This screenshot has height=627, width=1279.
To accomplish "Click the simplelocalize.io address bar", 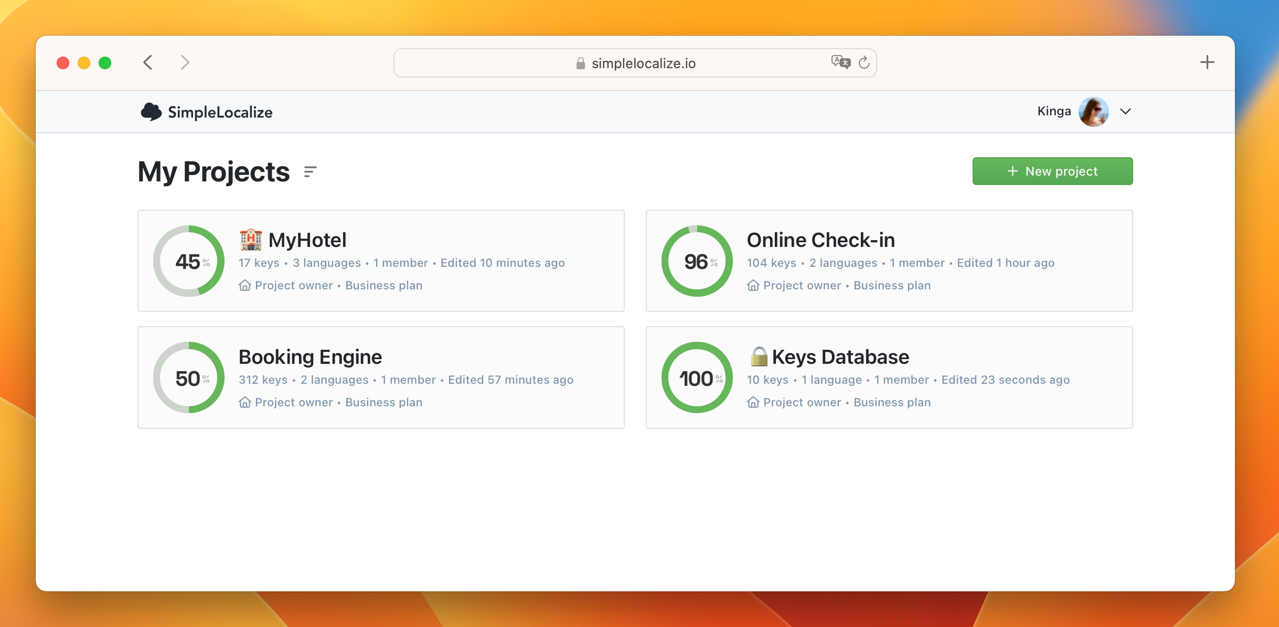I will (x=635, y=63).
